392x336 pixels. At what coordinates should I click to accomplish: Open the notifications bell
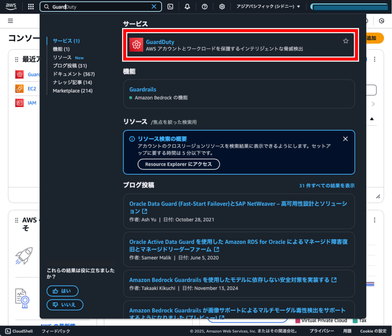pos(187,6)
